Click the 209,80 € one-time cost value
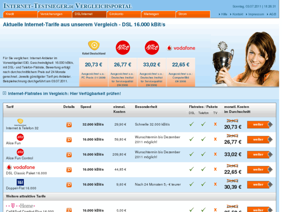This screenshot has width=282, height=212. 119,154
